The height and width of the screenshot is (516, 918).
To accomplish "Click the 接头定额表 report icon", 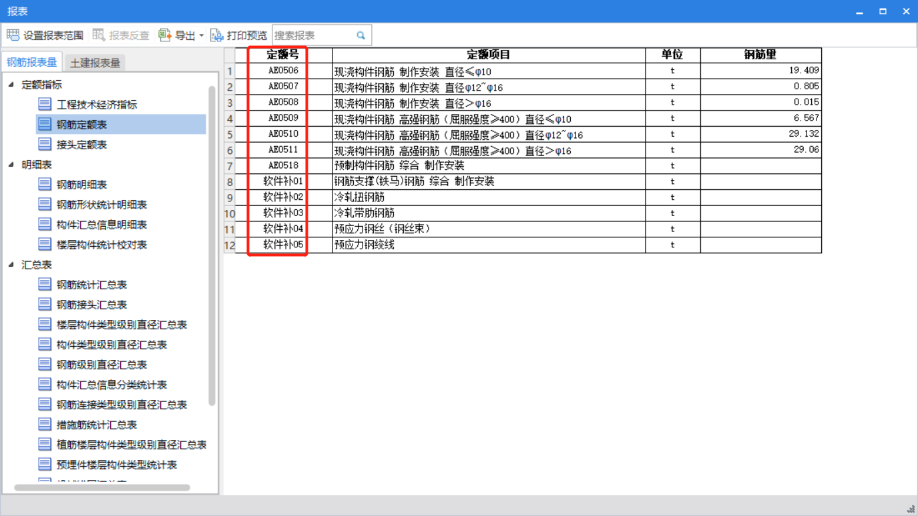I will (x=45, y=144).
